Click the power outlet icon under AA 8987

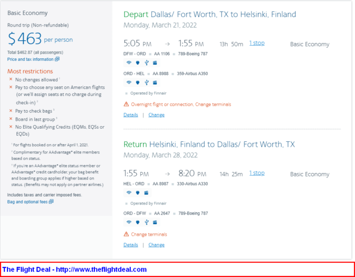138,193
